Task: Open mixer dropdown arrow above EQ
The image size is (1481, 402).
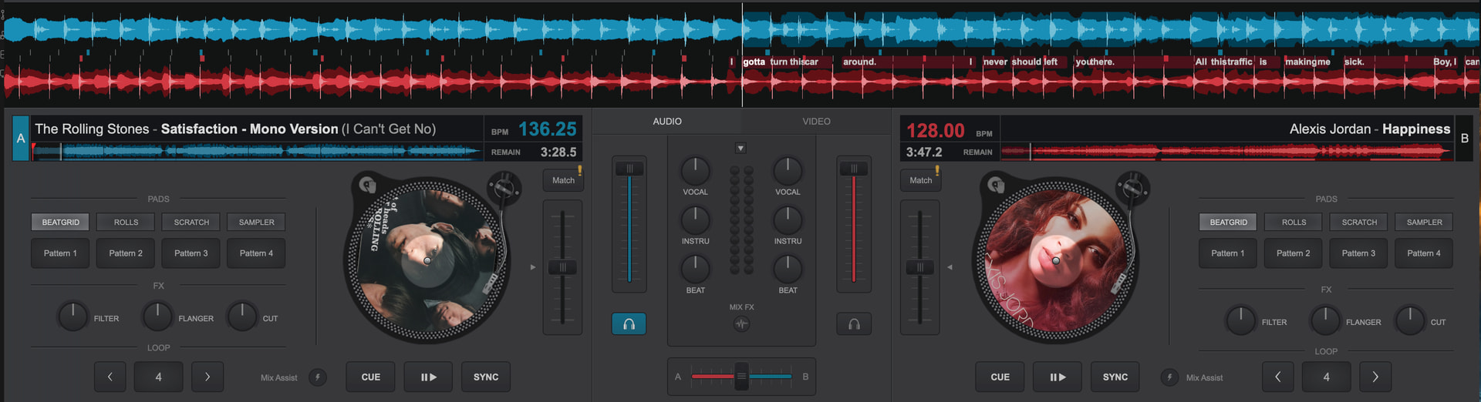Action: click(x=740, y=148)
